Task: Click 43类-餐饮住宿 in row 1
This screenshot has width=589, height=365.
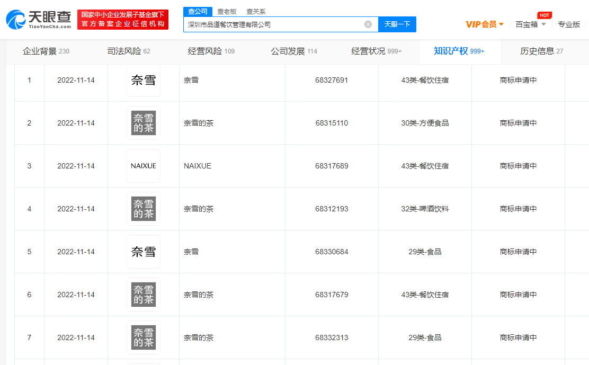Action: [x=425, y=80]
